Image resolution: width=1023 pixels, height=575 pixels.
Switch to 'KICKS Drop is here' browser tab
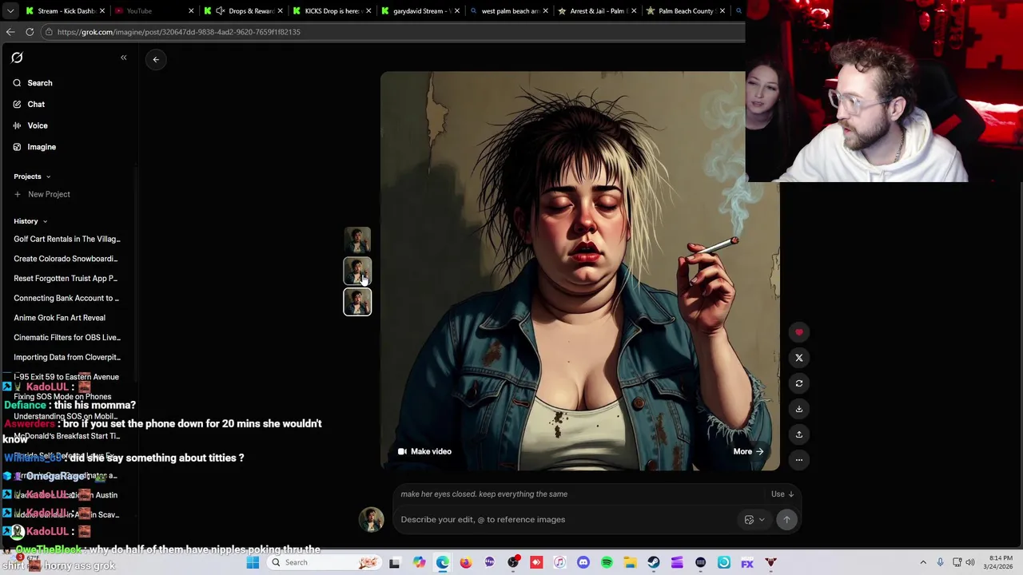coord(331,11)
